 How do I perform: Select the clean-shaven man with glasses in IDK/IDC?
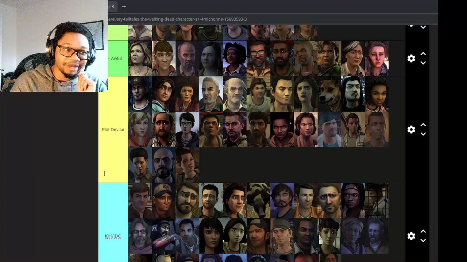tap(211, 201)
